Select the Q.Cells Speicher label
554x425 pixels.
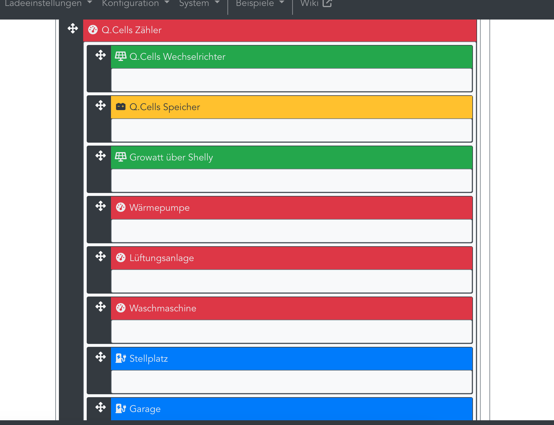click(x=165, y=107)
